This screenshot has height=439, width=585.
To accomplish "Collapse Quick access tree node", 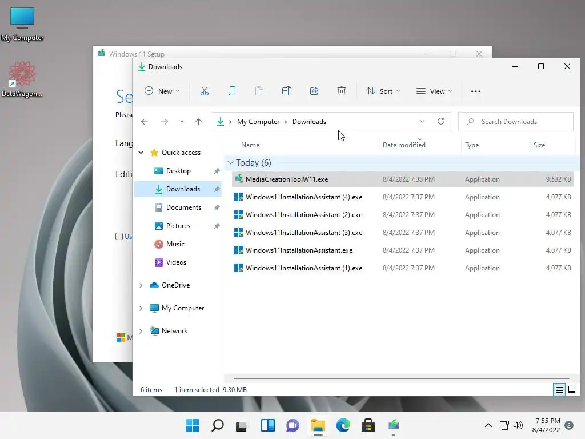I will coord(141,152).
